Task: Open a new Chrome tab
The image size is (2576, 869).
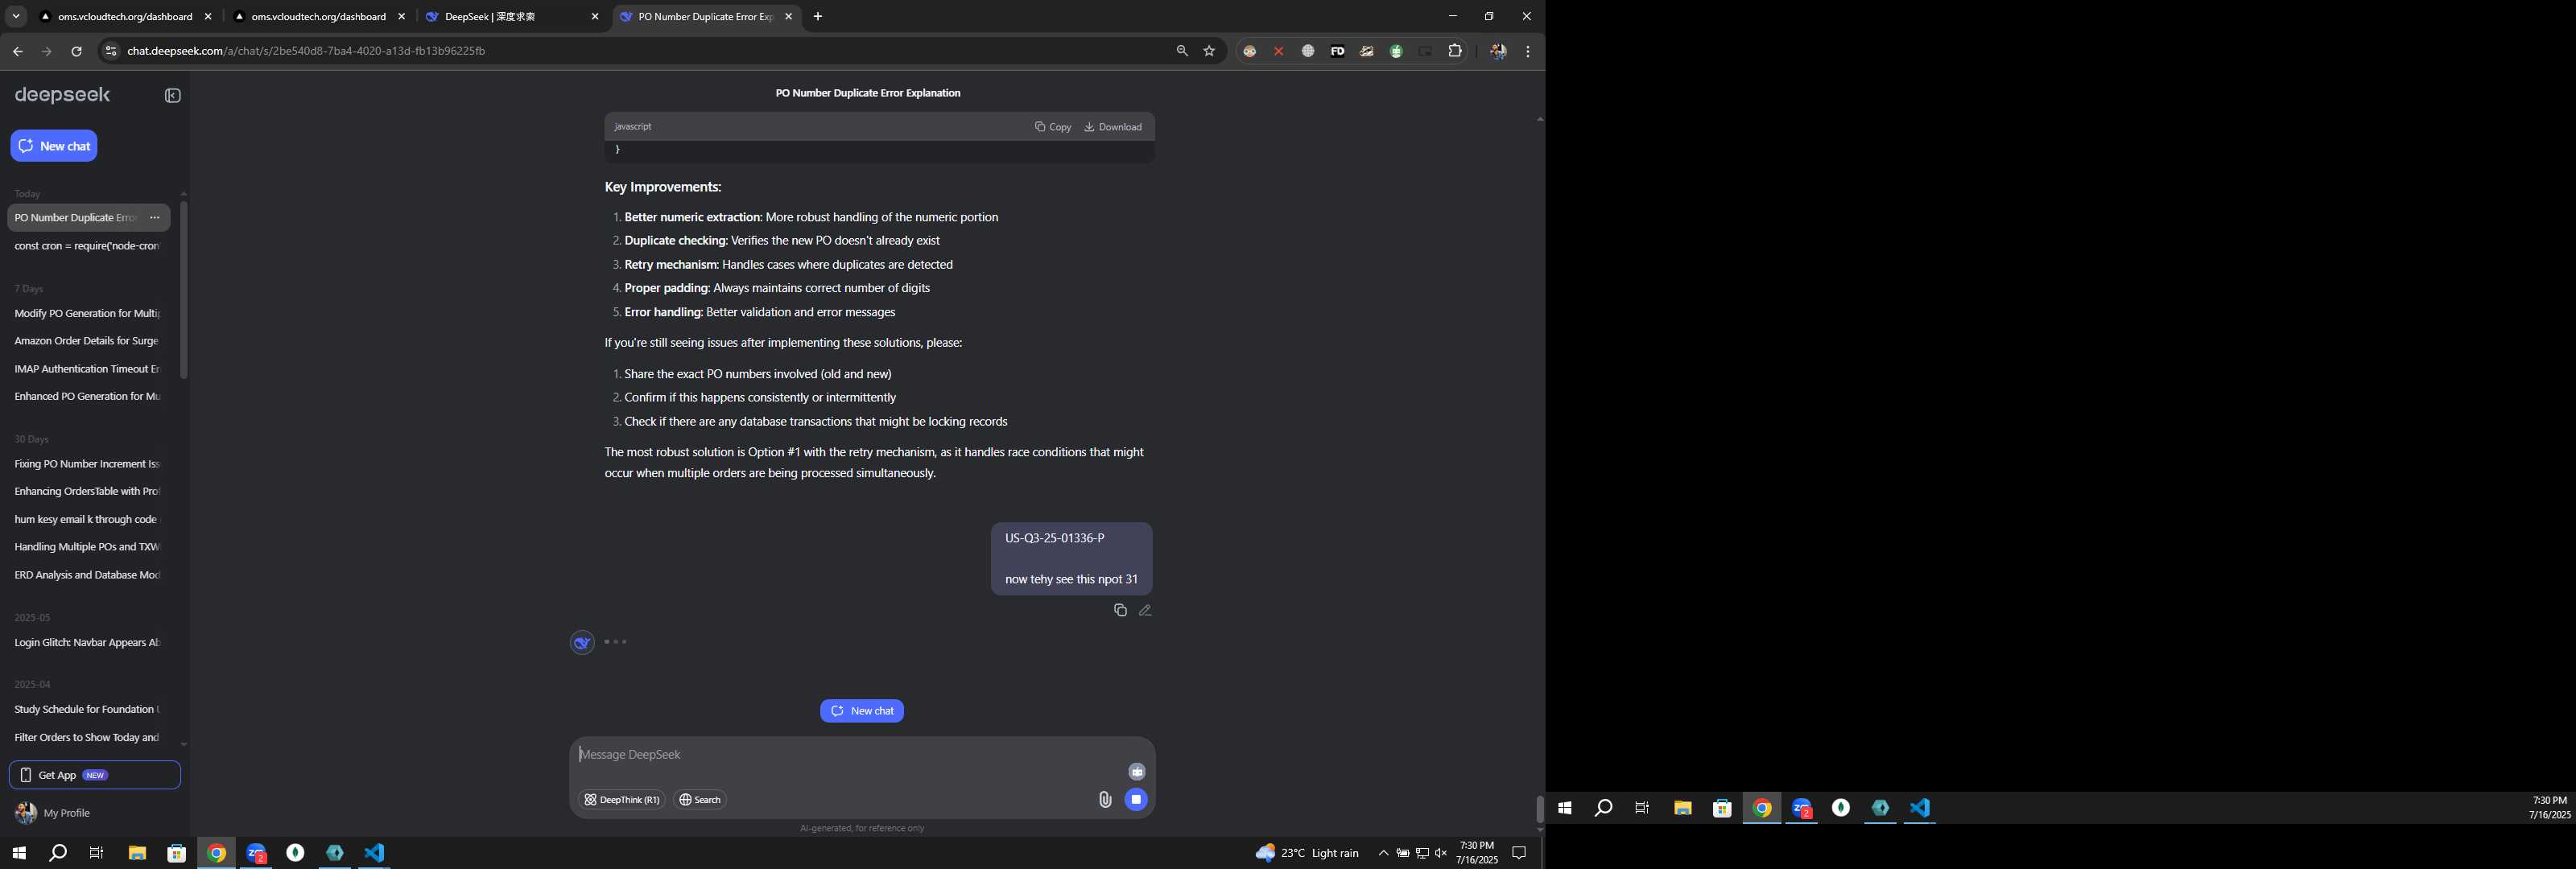Action: point(818,17)
